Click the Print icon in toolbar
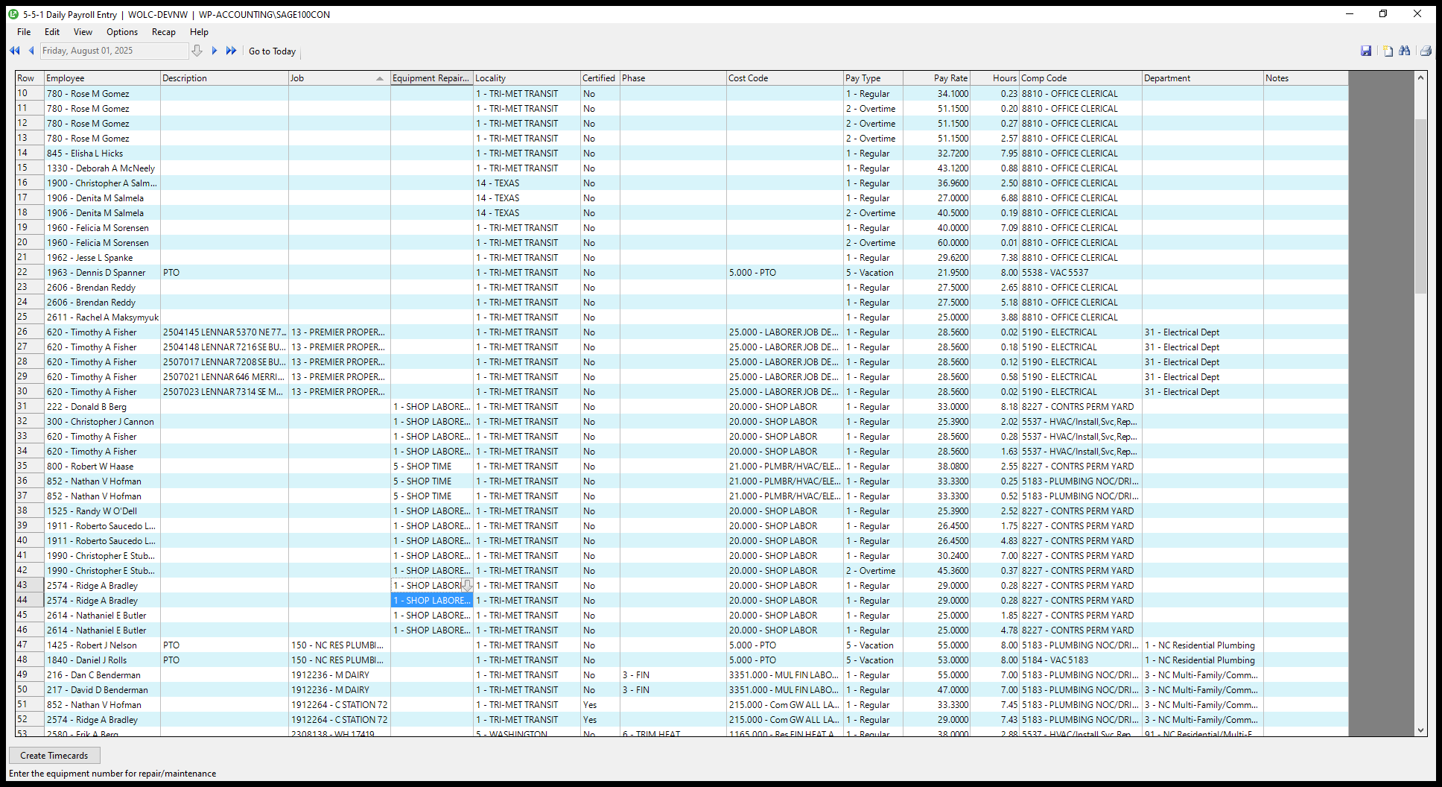Viewport: 1442px width, 787px height. pos(1426,51)
